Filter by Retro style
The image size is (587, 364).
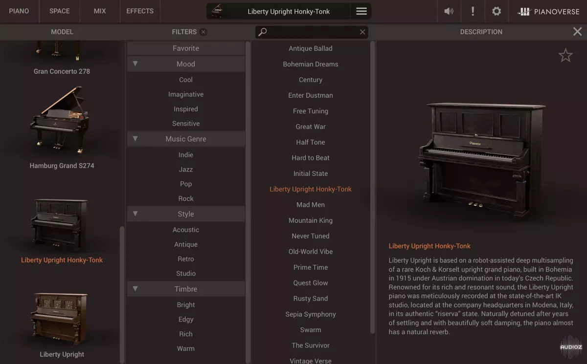[186, 259]
